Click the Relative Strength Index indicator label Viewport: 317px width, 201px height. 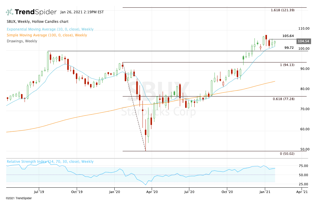pos(50,162)
